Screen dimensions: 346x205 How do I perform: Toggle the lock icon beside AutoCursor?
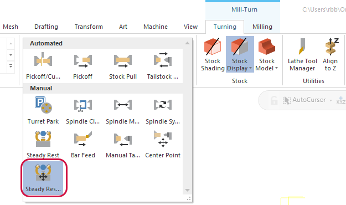(274, 100)
